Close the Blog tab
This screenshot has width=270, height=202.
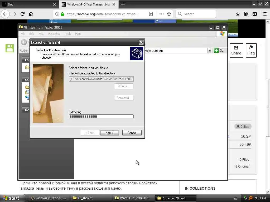pos(55,4)
